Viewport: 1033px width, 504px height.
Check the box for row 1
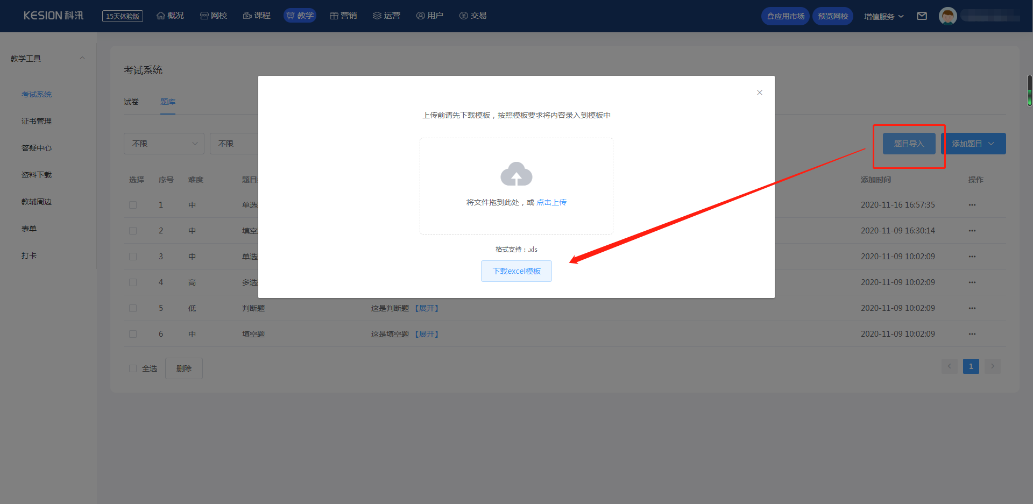133,205
